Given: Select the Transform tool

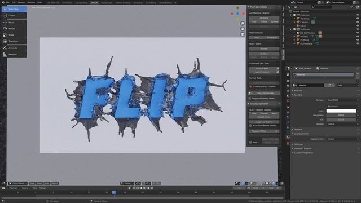Looking at the screenshot, I should pos(14,41).
